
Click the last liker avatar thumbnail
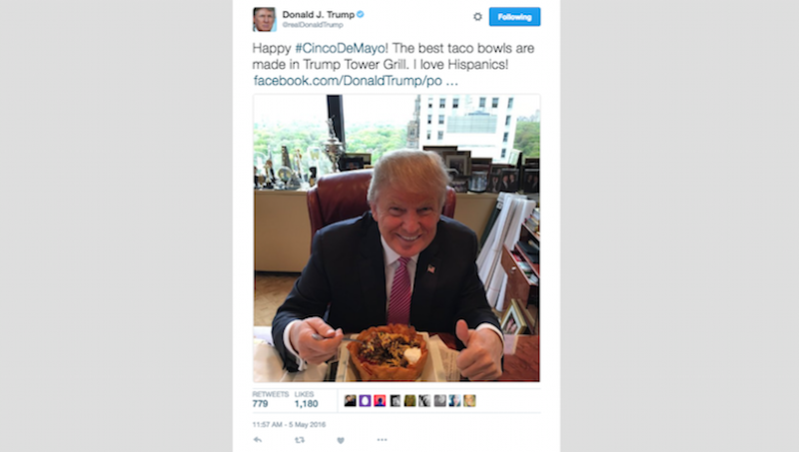(x=469, y=400)
